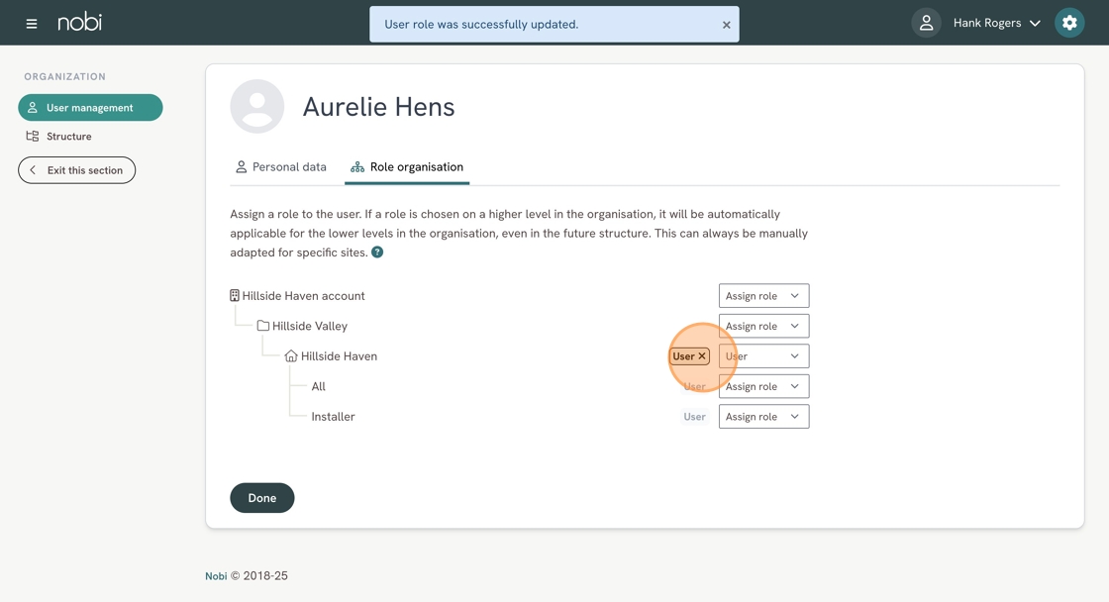1109x602 pixels.
Task: Go to Structure in sidebar
Action: pos(68,137)
